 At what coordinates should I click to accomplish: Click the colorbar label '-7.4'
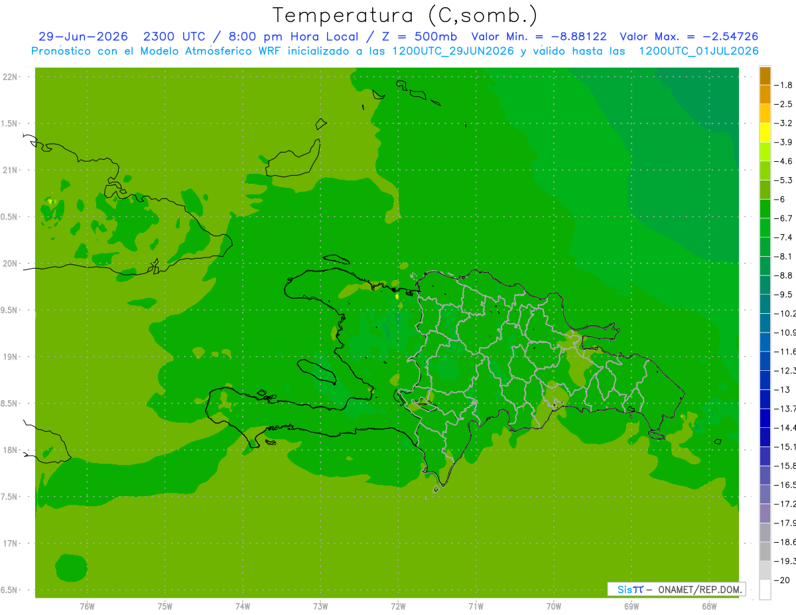pos(783,238)
